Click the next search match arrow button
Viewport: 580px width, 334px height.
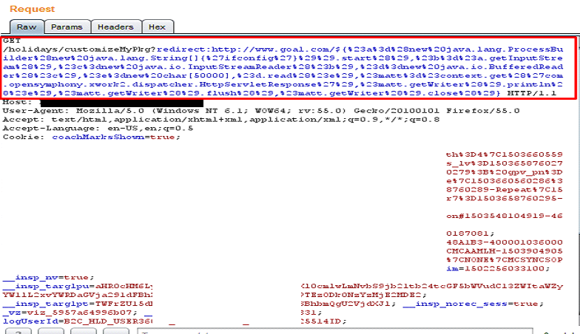pyautogui.click(x=113, y=331)
